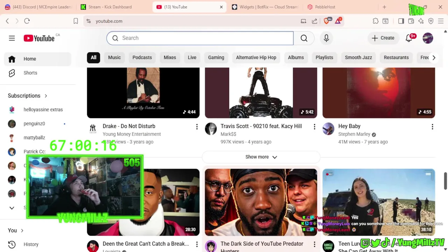Screen dimensions: 448x252
Task: Reload the page with refresh icon
Action: click(27, 21)
